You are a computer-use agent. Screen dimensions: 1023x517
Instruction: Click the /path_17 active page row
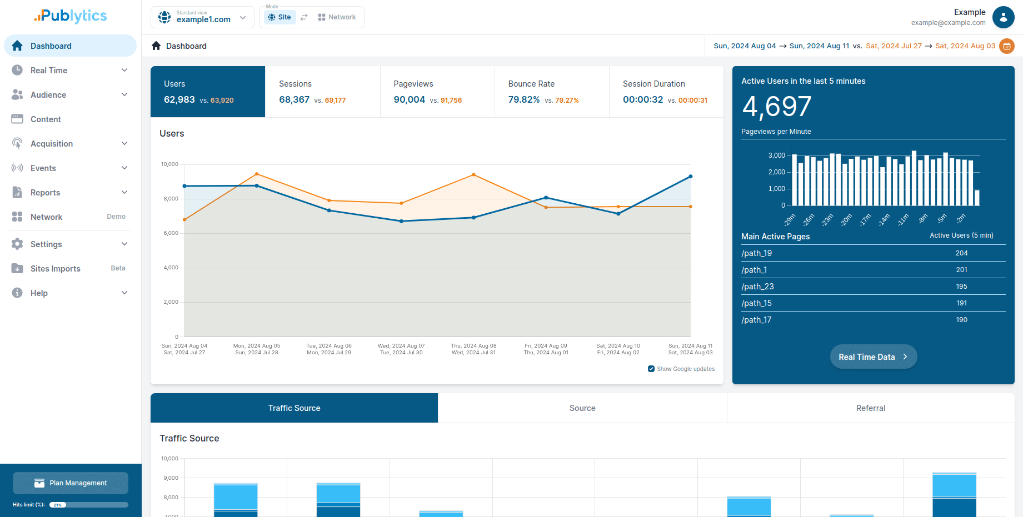(874, 320)
